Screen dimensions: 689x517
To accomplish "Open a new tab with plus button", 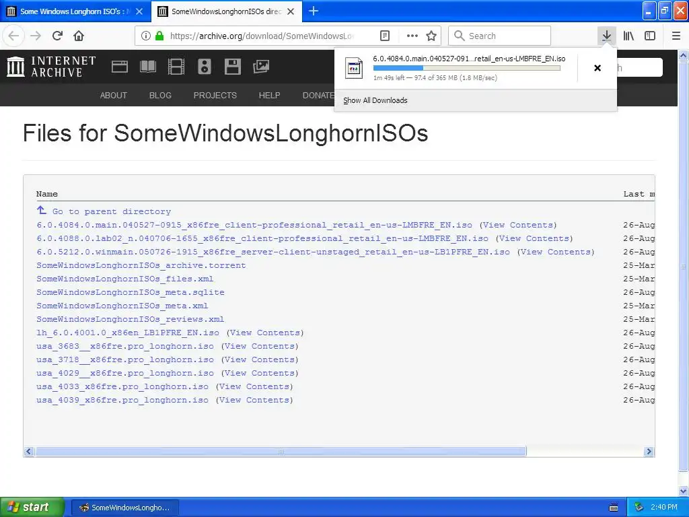I will click(x=314, y=11).
